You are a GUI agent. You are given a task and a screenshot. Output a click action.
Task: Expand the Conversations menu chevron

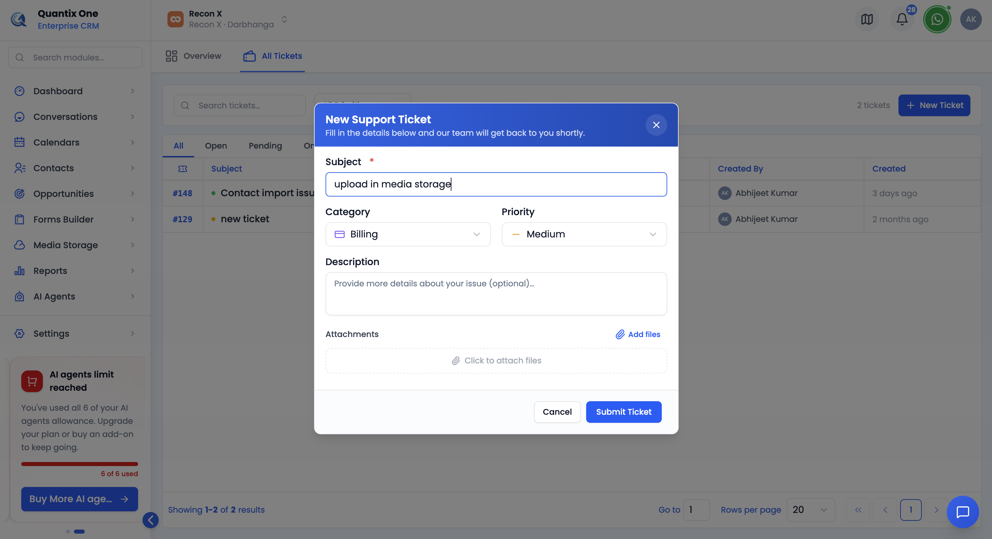132,117
